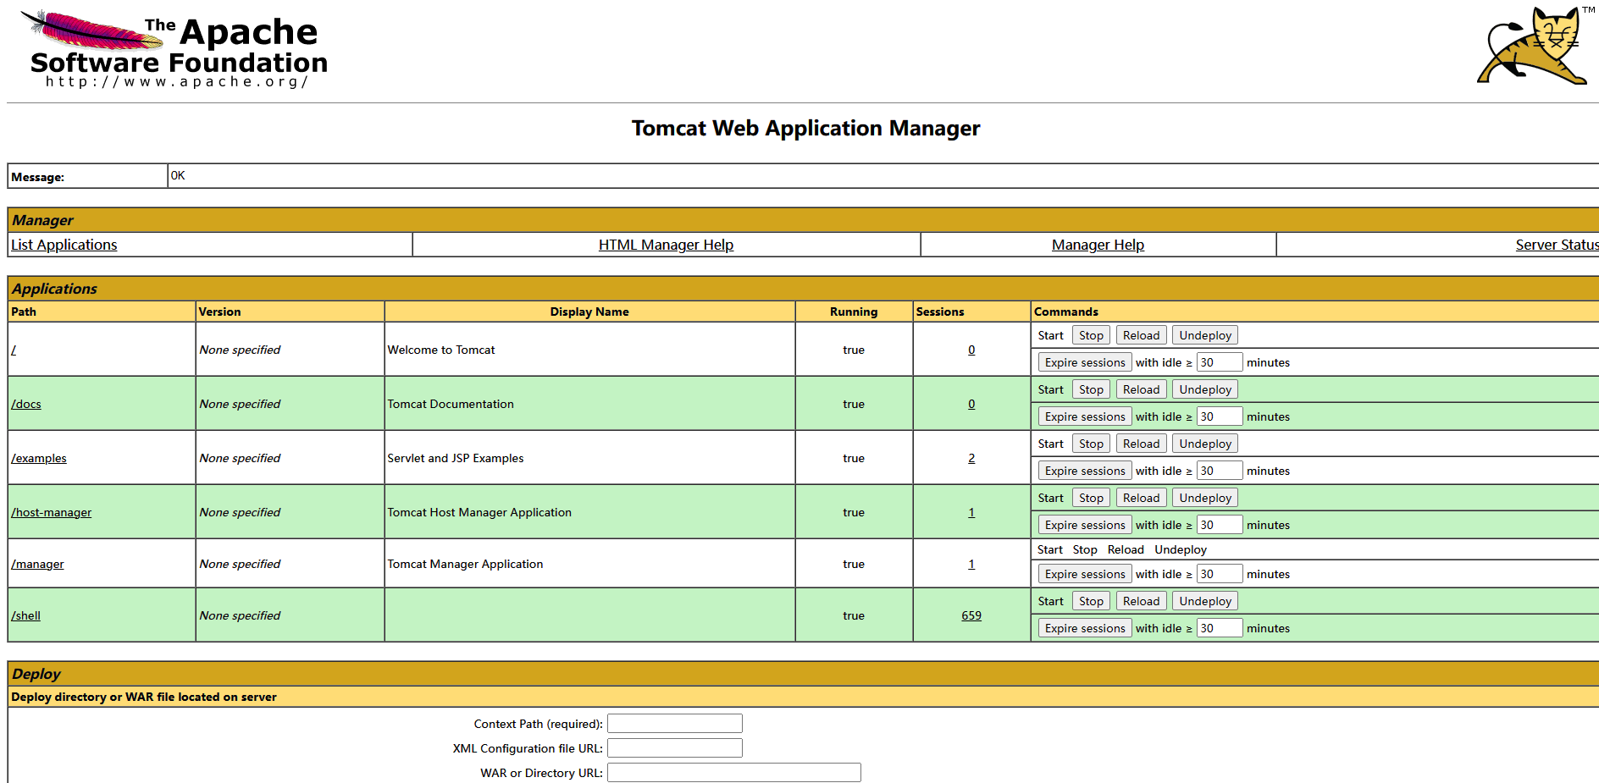Reload the /host-manager application
This screenshot has width=1599, height=783.
1141,498
